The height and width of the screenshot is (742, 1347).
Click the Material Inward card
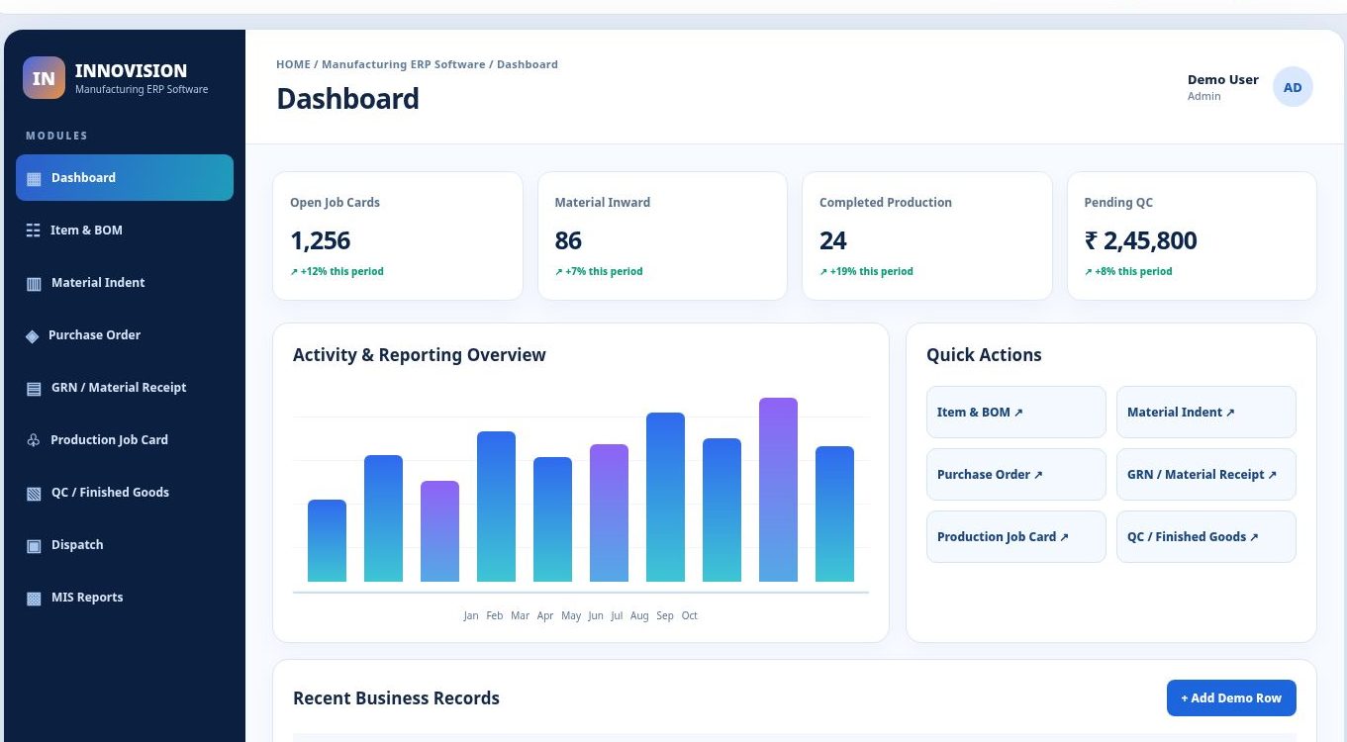(662, 236)
